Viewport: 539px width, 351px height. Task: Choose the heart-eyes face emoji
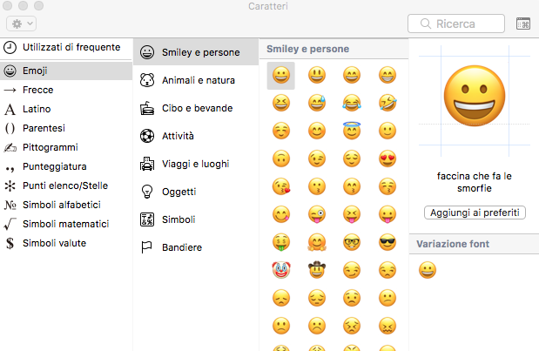387,159
